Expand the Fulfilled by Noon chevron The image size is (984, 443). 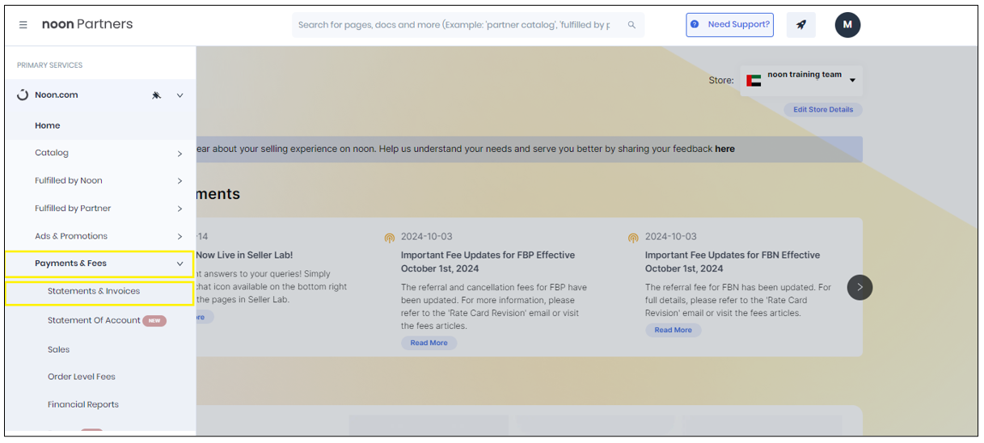[179, 181]
